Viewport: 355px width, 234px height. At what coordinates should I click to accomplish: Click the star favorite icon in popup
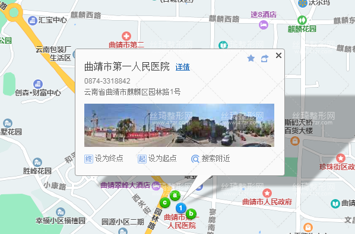(x=251, y=59)
